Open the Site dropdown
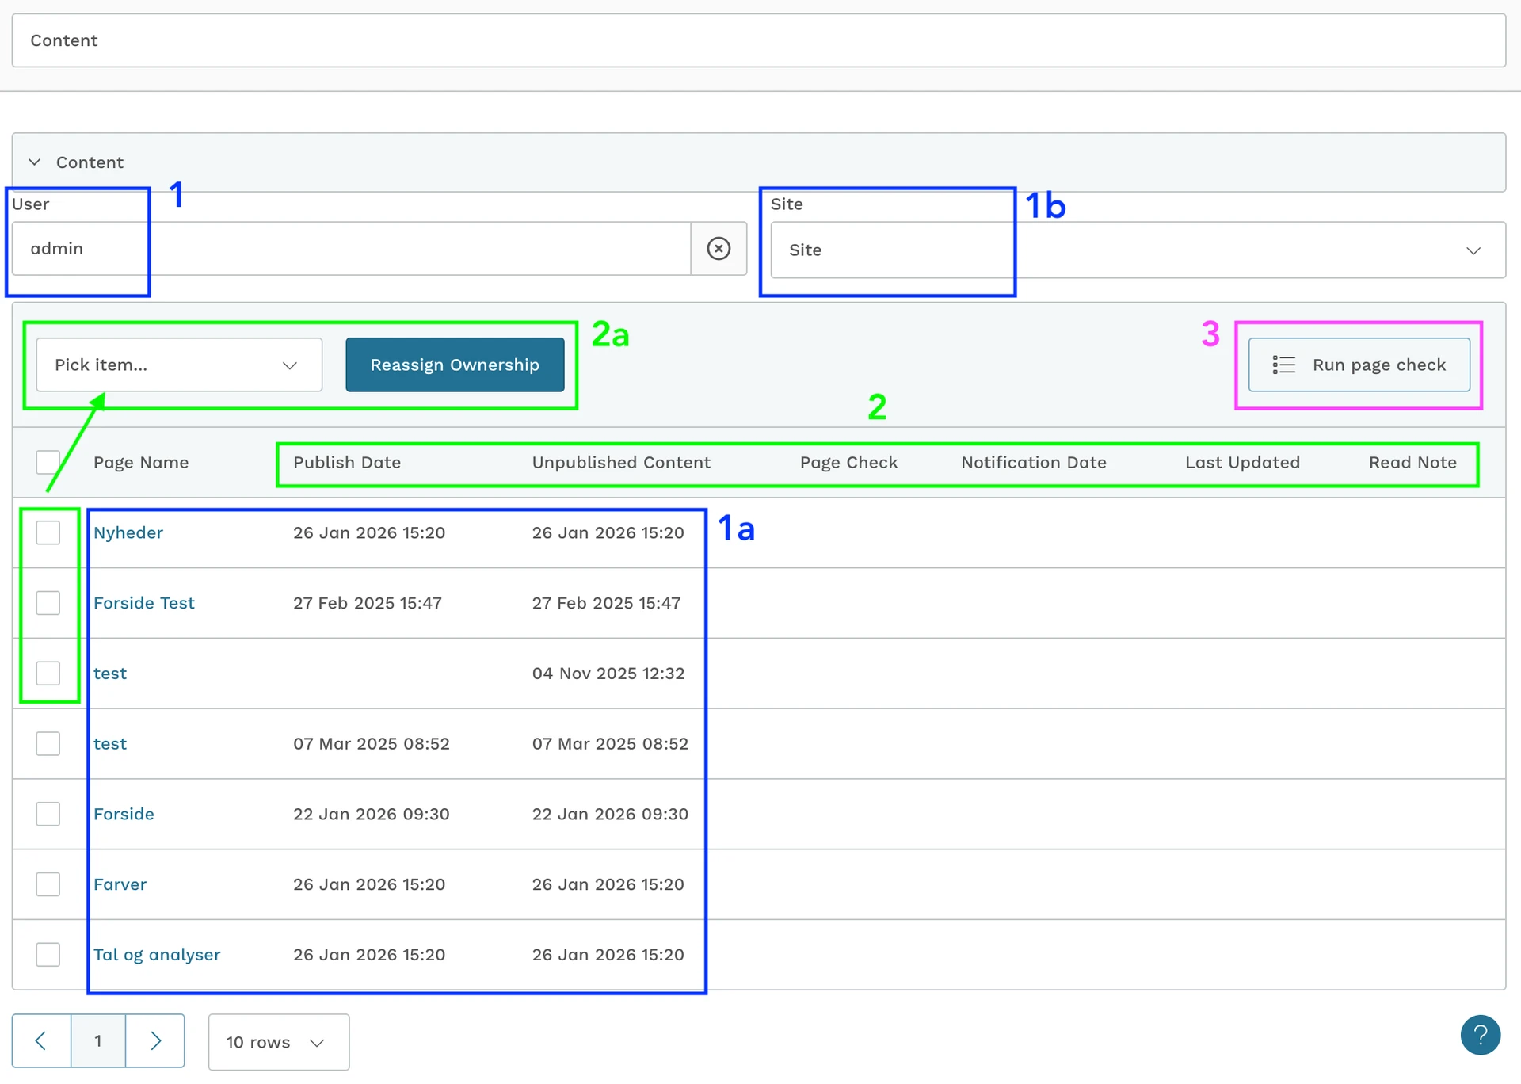Viewport: 1521px width, 1084px height. coord(1137,250)
